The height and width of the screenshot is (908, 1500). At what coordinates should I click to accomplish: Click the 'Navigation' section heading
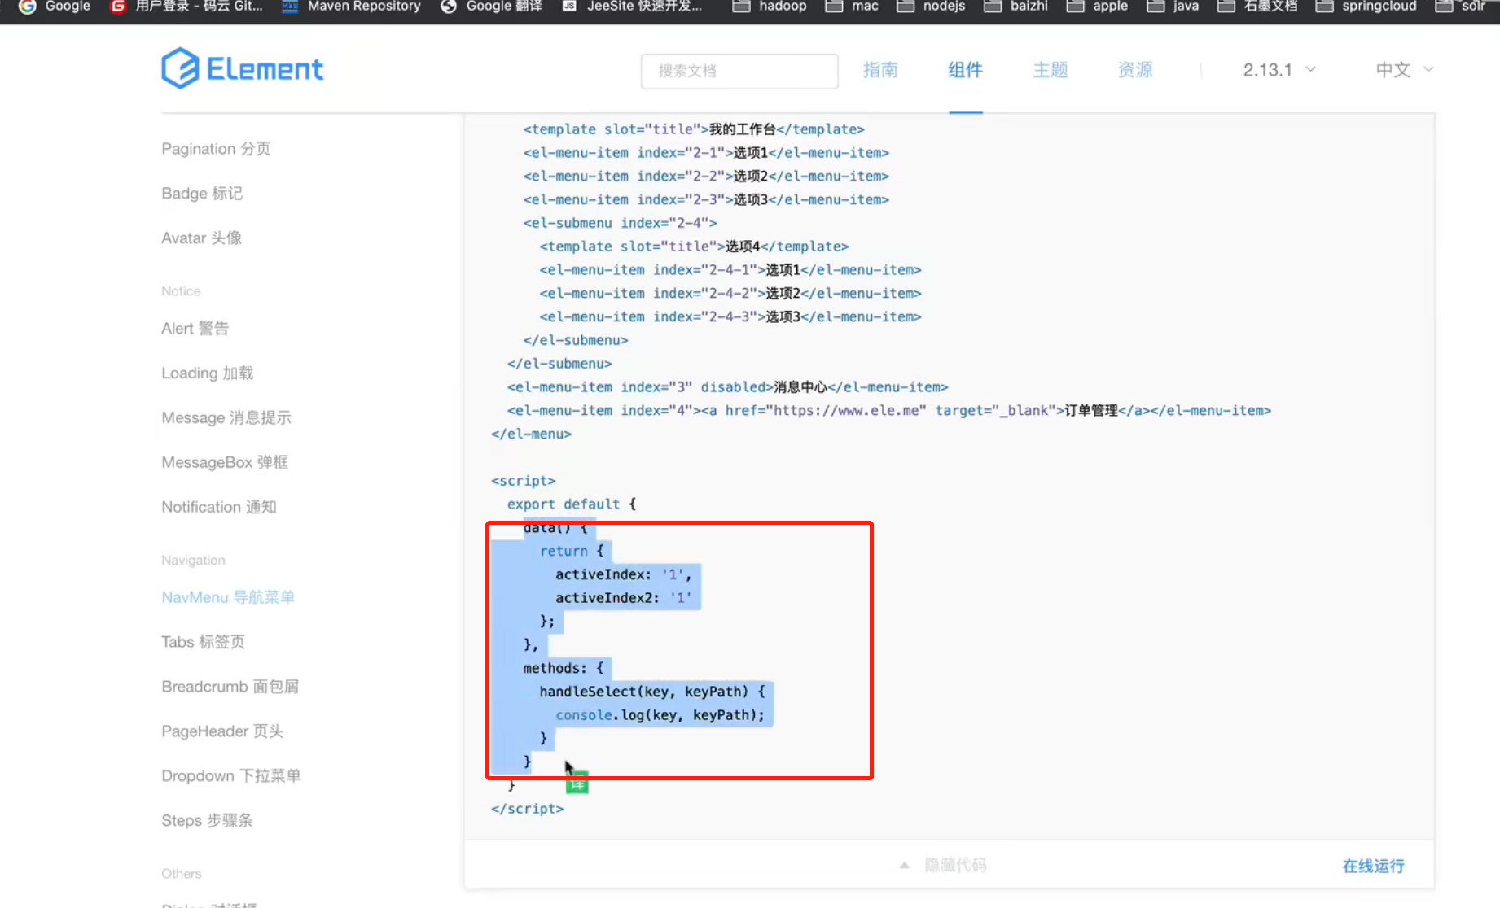pos(193,561)
